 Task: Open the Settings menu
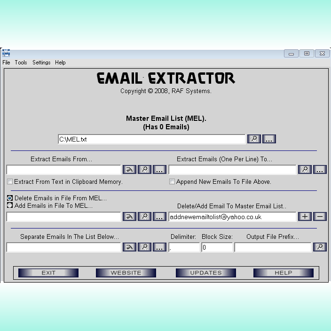pyautogui.click(x=41, y=63)
